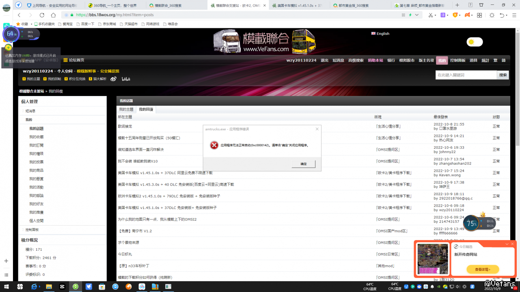
Task: Click the forum search keyword field
Action: coord(466,75)
